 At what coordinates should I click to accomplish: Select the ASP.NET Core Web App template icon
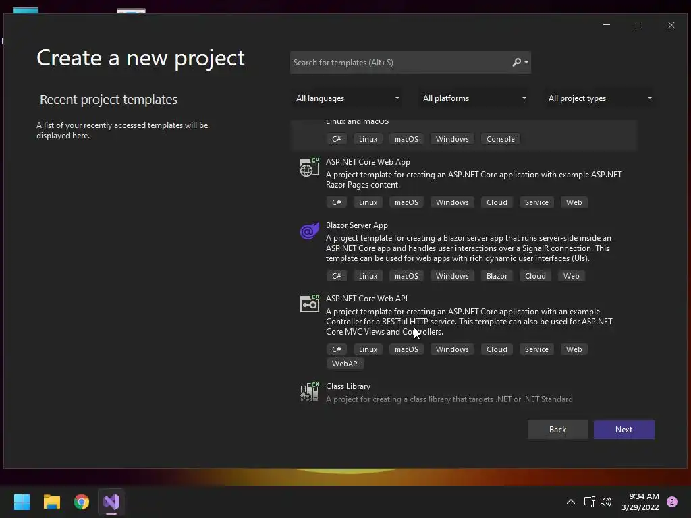(309, 167)
